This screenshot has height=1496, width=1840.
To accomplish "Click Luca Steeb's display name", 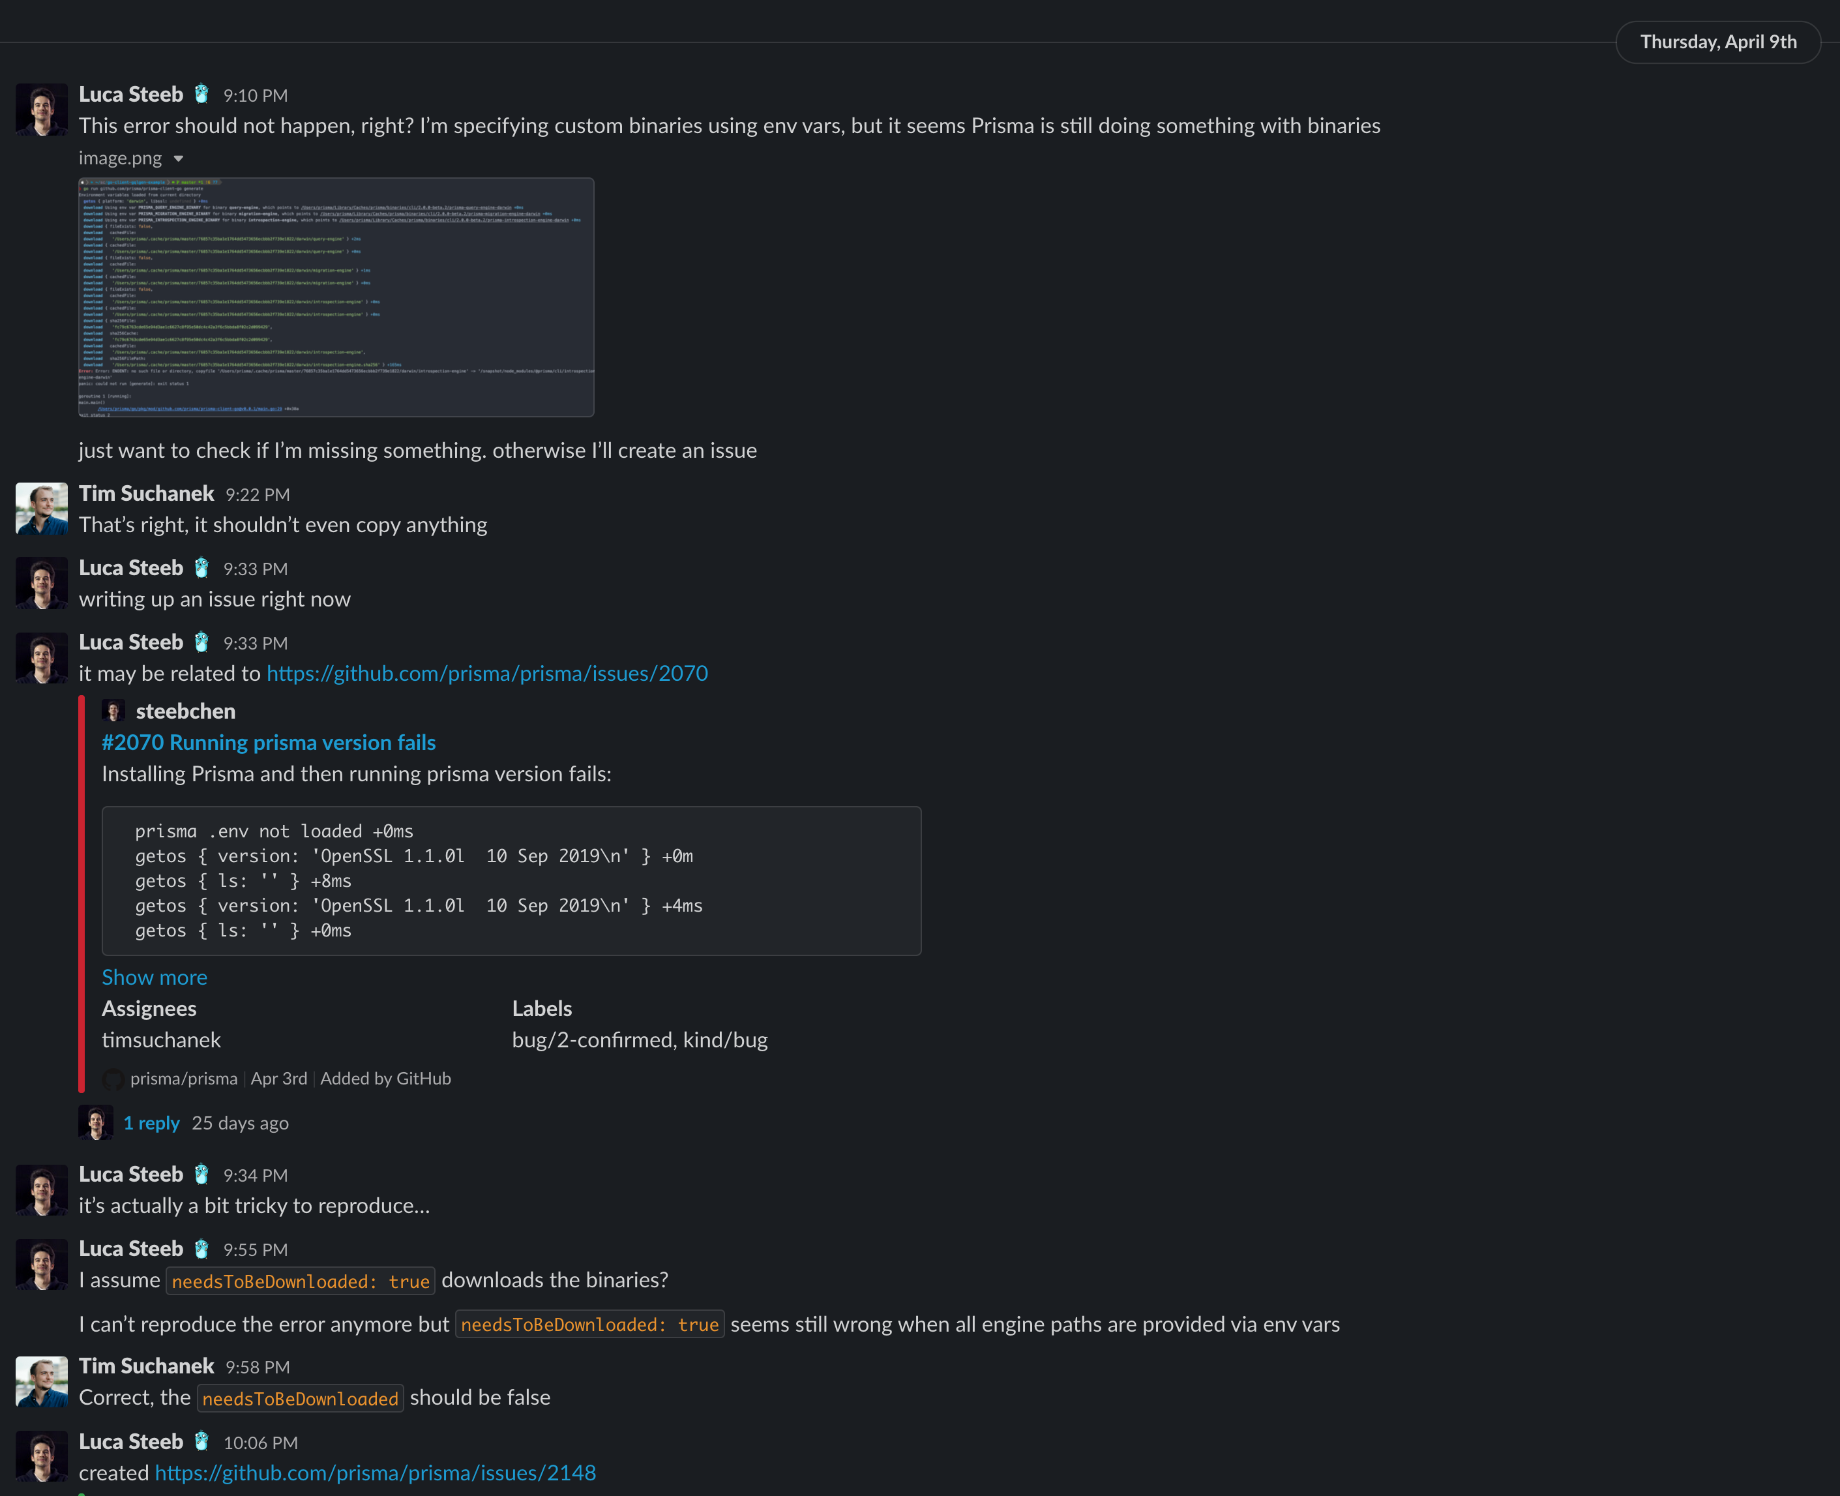I will pos(130,94).
